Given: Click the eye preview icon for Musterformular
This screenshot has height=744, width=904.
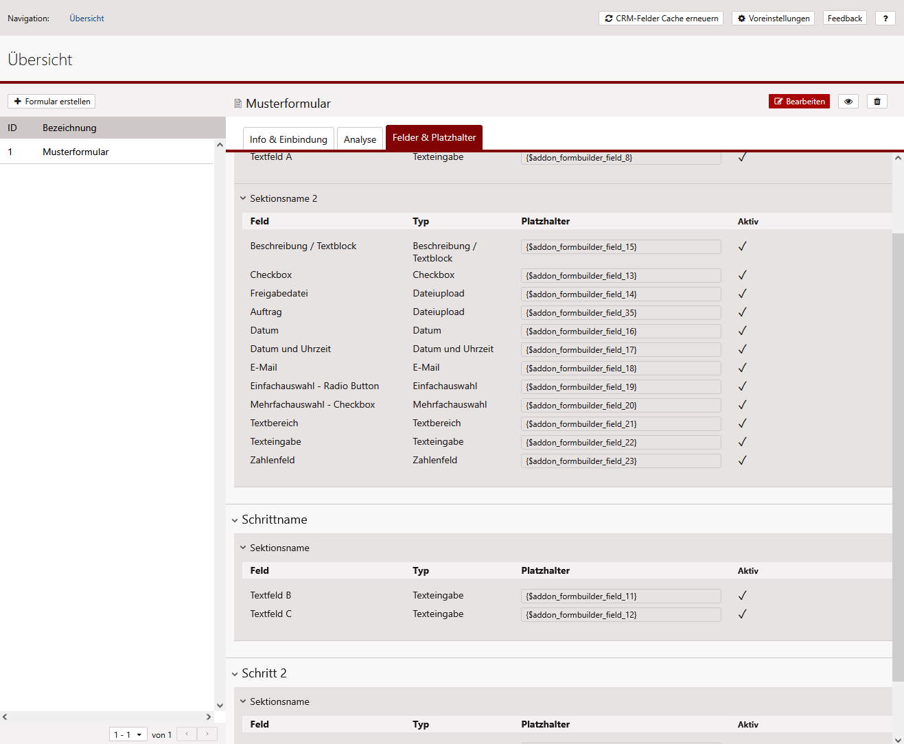Looking at the screenshot, I should click(848, 102).
